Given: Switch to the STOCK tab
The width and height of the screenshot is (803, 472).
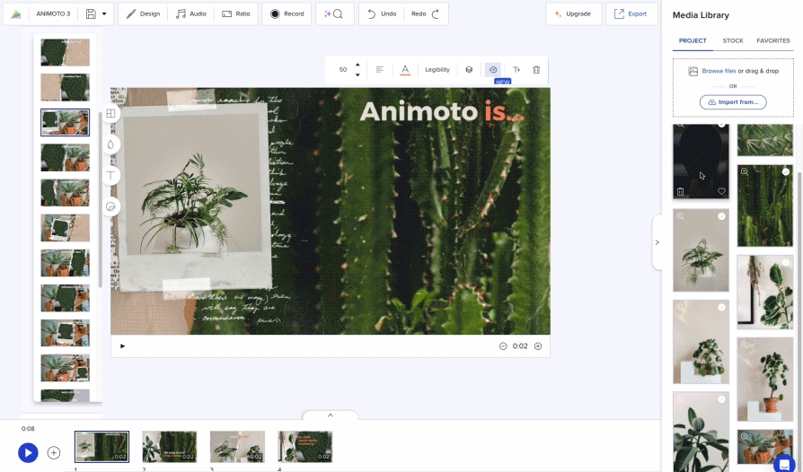Looking at the screenshot, I should (732, 41).
